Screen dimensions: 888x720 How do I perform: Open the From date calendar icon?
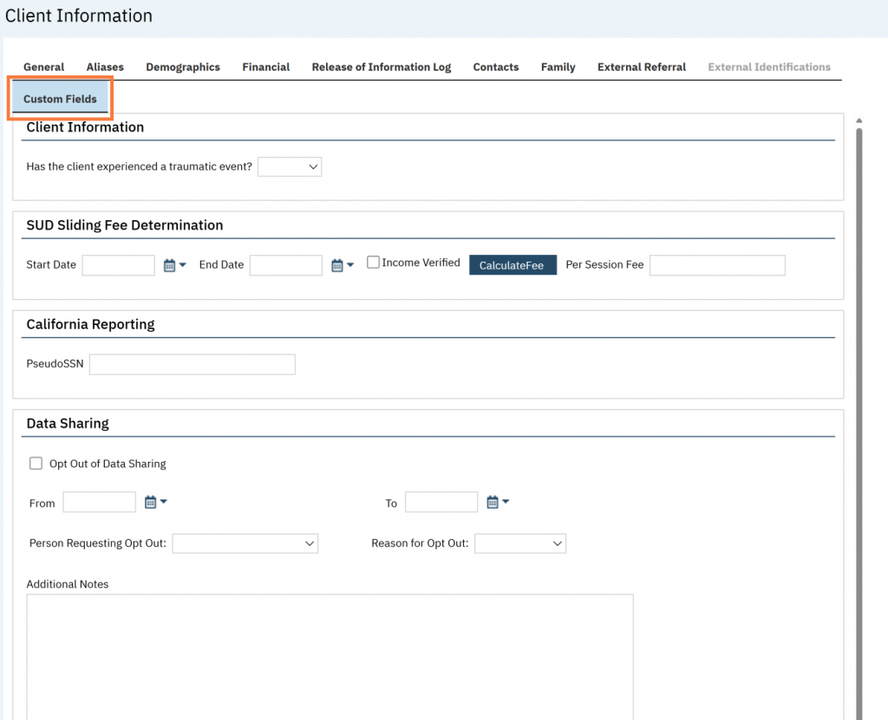[x=151, y=503]
